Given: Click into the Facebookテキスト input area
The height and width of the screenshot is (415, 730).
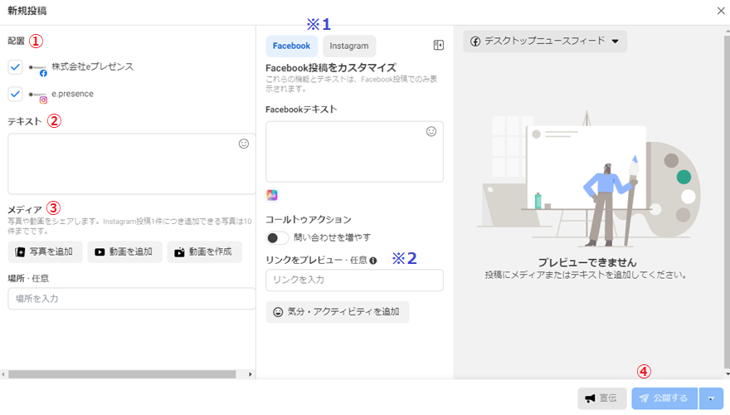Looking at the screenshot, I should click(x=354, y=152).
